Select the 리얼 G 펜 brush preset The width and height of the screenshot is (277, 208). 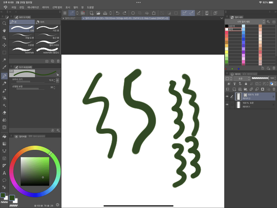click(22, 36)
